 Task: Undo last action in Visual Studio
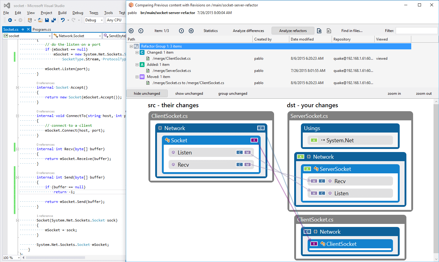pos(62,20)
